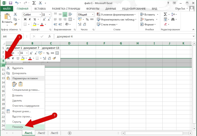Screen dimensions: 197x136
Task: Open the font size 11 dropdown in ribbon
Action: pyautogui.click(x=50, y=14)
